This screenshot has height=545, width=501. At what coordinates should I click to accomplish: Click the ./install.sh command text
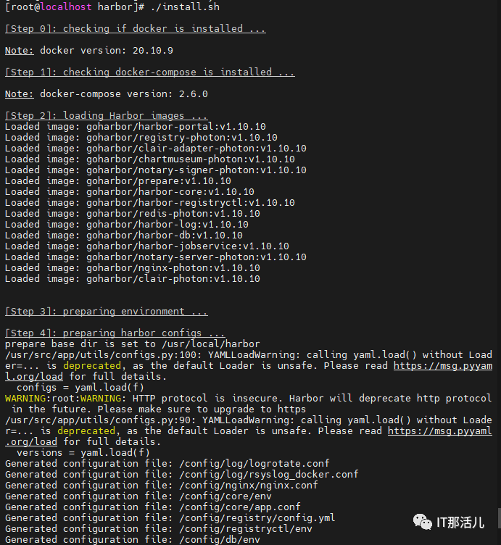tap(185, 7)
